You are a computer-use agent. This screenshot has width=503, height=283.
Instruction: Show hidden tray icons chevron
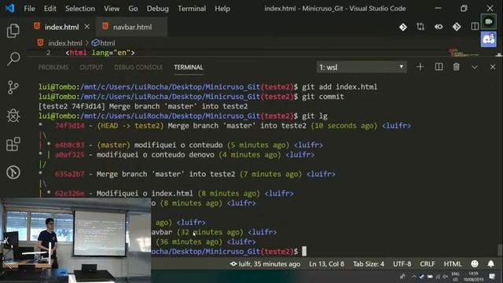coord(414,276)
